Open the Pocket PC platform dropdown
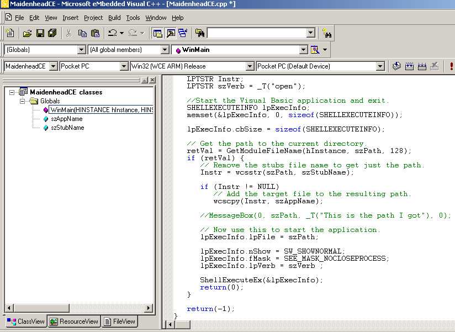This screenshot has height=332, width=455. (x=124, y=66)
